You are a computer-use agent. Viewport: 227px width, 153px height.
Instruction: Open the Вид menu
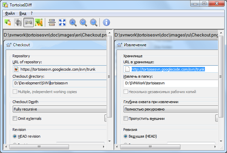pos(23,13)
